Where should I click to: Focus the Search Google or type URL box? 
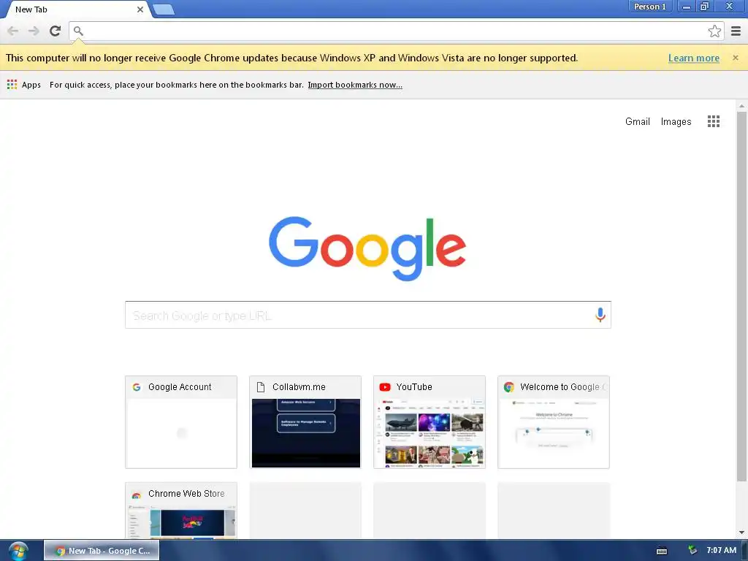[368, 315]
